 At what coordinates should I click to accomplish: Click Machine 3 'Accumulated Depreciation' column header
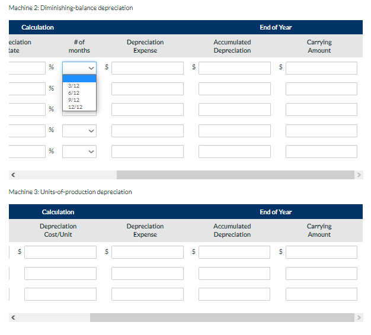232,230
